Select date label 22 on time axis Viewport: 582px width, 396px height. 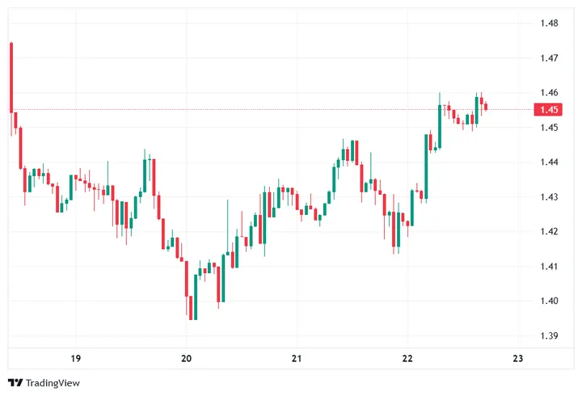coord(407,359)
